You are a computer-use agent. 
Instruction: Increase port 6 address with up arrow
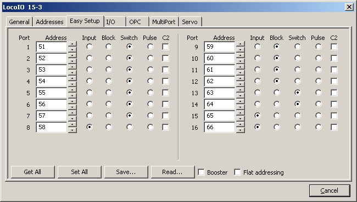coord(72,101)
